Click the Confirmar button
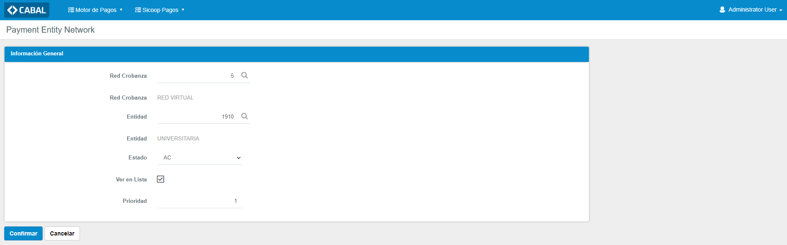 [x=23, y=233]
